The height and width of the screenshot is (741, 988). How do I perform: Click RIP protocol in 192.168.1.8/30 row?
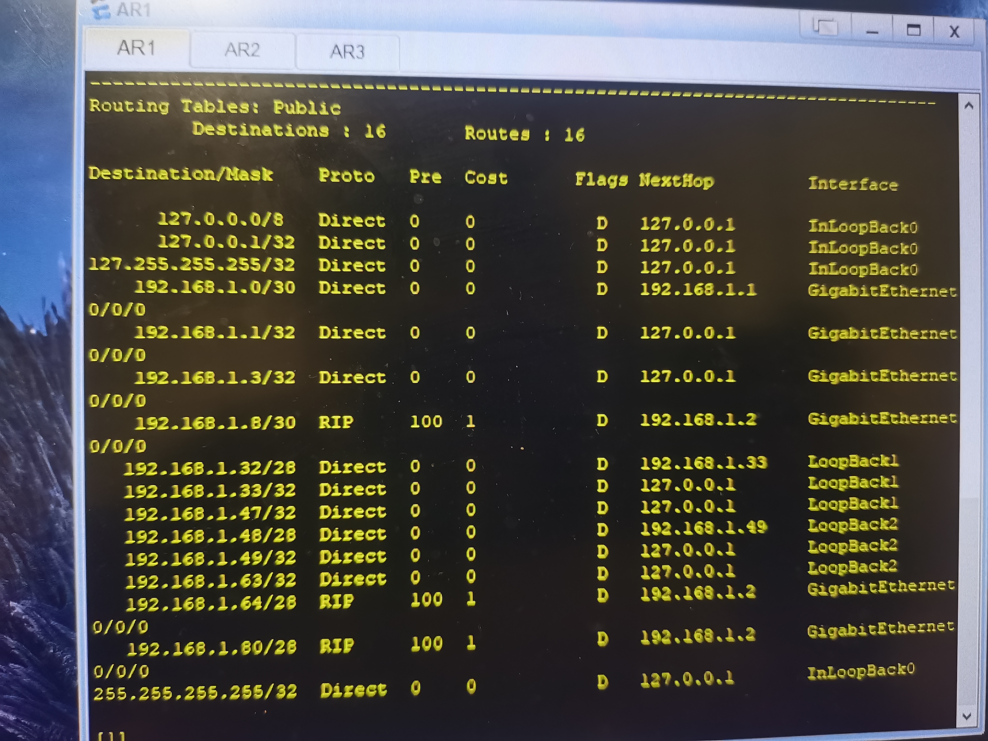point(336,422)
